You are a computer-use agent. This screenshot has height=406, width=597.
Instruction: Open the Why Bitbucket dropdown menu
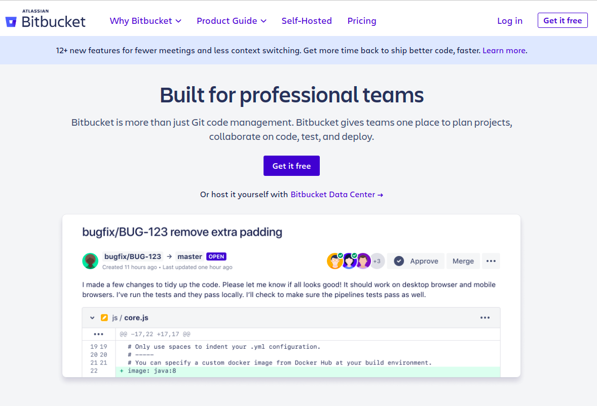point(145,21)
